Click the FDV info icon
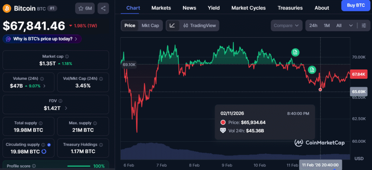372x170 pixels. tap(61, 101)
